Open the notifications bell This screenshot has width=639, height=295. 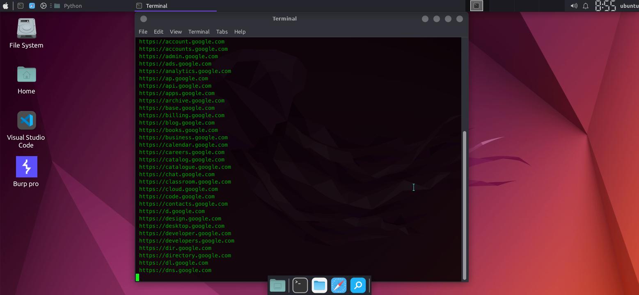(586, 6)
